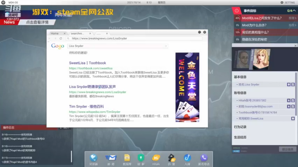The image size is (298, 167).
Task: Open Lisa Snyder聘请律师团队发声 result
Action: point(92,87)
